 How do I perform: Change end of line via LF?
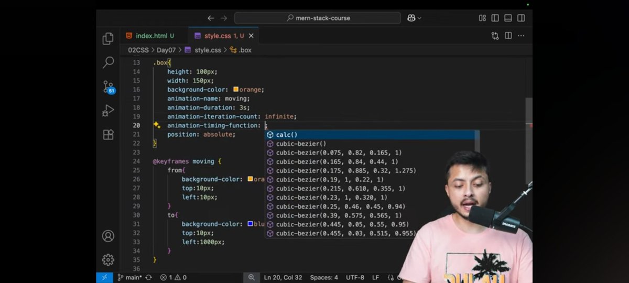click(x=376, y=277)
